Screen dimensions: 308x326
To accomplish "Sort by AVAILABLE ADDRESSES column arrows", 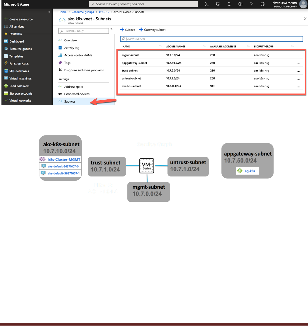I will (248, 46).
